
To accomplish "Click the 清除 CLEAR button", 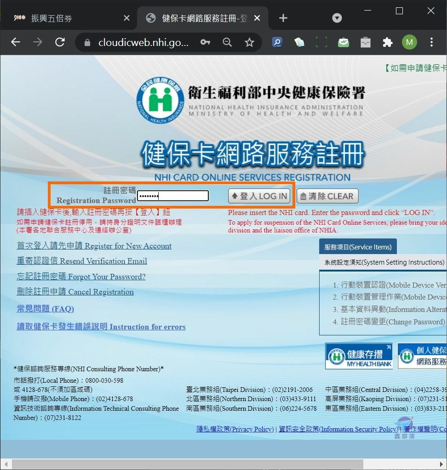I will [x=327, y=196].
